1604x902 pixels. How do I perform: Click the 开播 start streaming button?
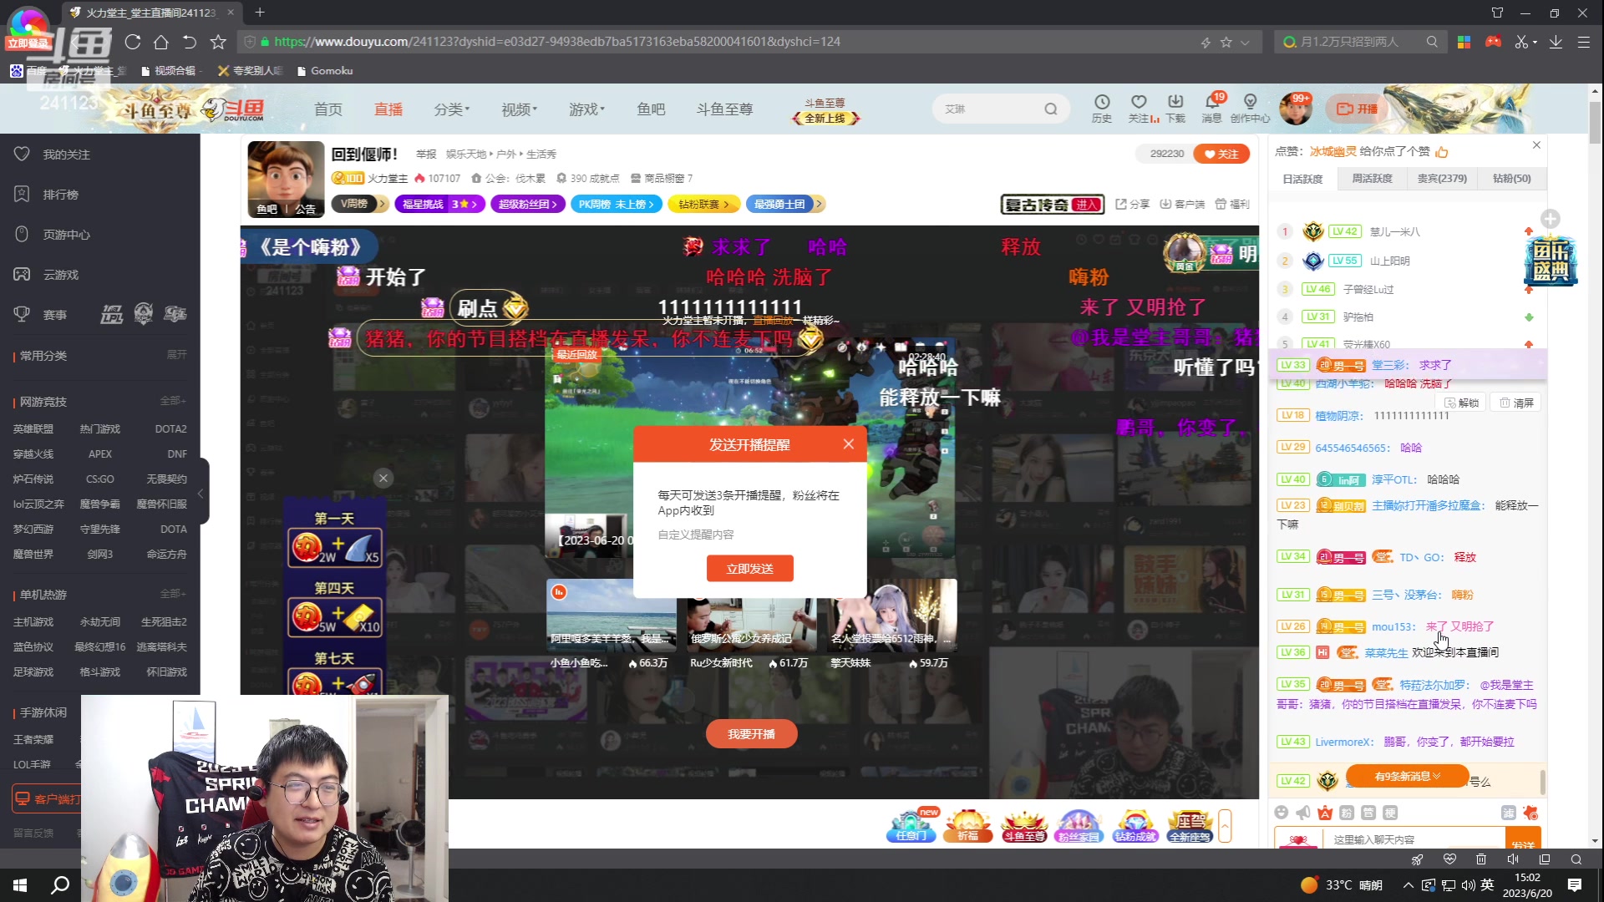1358,109
